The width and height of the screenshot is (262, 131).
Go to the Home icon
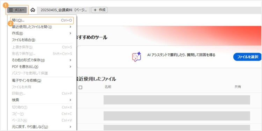click(33, 10)
